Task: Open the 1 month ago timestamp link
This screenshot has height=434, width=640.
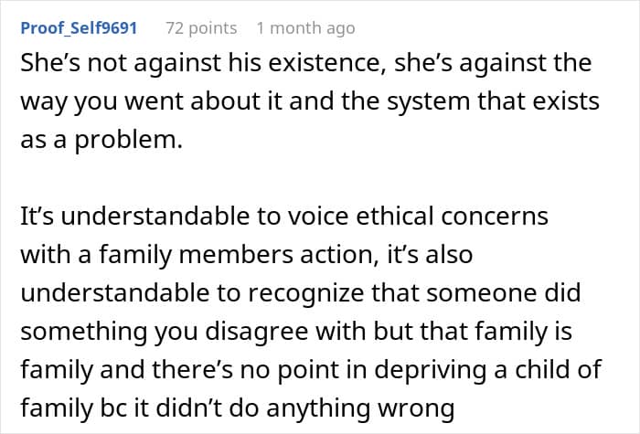Action: [305, 28]
